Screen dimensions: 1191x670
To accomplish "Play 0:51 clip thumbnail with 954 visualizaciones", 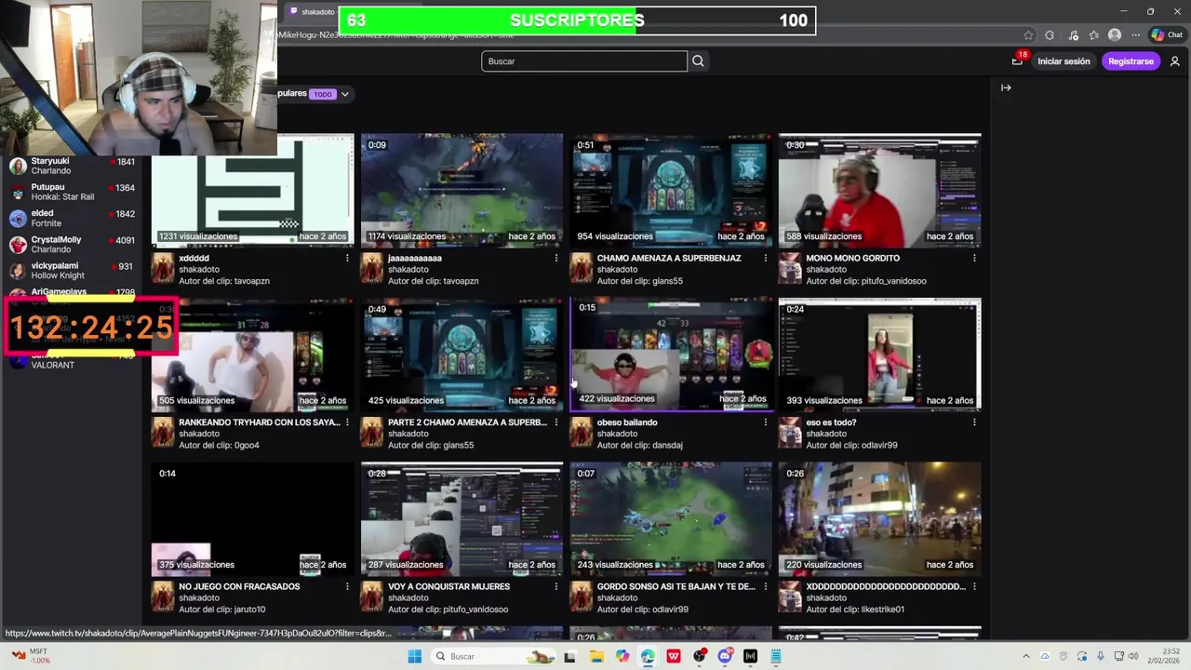I will point(671,190).
